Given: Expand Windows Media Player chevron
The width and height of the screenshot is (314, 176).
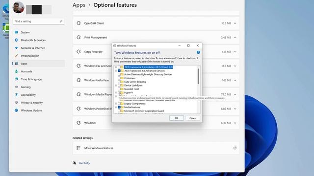Looking at the screenshot, I should pos(235,94).
